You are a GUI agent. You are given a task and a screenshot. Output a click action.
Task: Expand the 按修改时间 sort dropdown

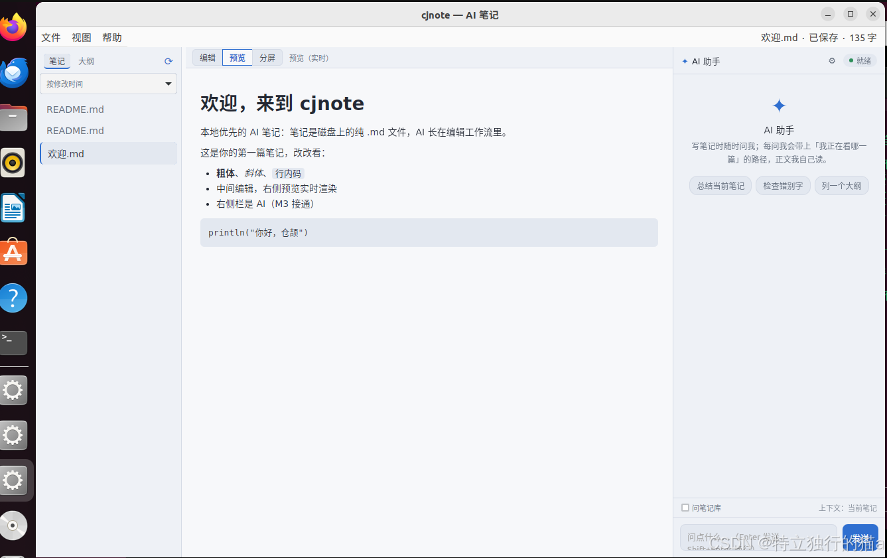pyautogui.click(x=109, y=84)
